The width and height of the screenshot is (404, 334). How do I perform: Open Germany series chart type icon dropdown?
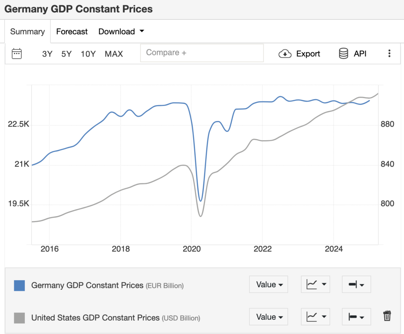click(315, 285)
